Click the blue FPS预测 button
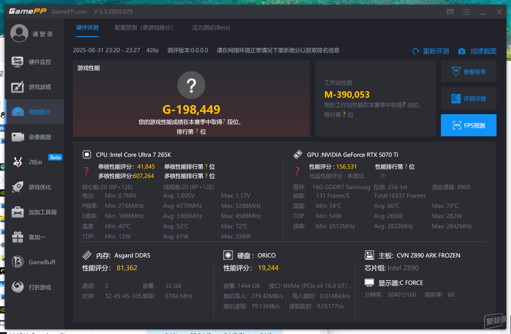Image resolution: width=511 pixels, height=334 pixels. coord(469,125)
